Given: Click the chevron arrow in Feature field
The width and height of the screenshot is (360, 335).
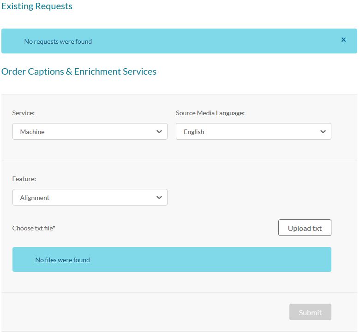Looking at the screenshot, I should point(159,198).
